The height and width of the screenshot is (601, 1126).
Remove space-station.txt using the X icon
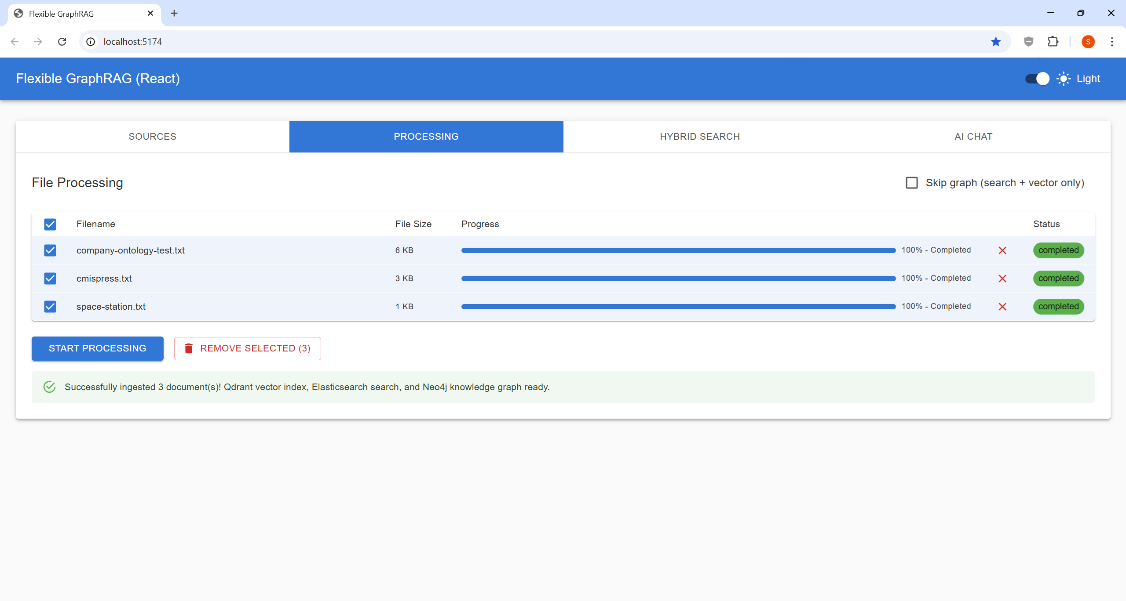1002,307
